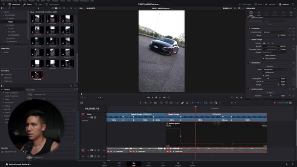Open project settings gear icon
The width and height of the screenshot is (297, 167).
[x=293, y=164]
